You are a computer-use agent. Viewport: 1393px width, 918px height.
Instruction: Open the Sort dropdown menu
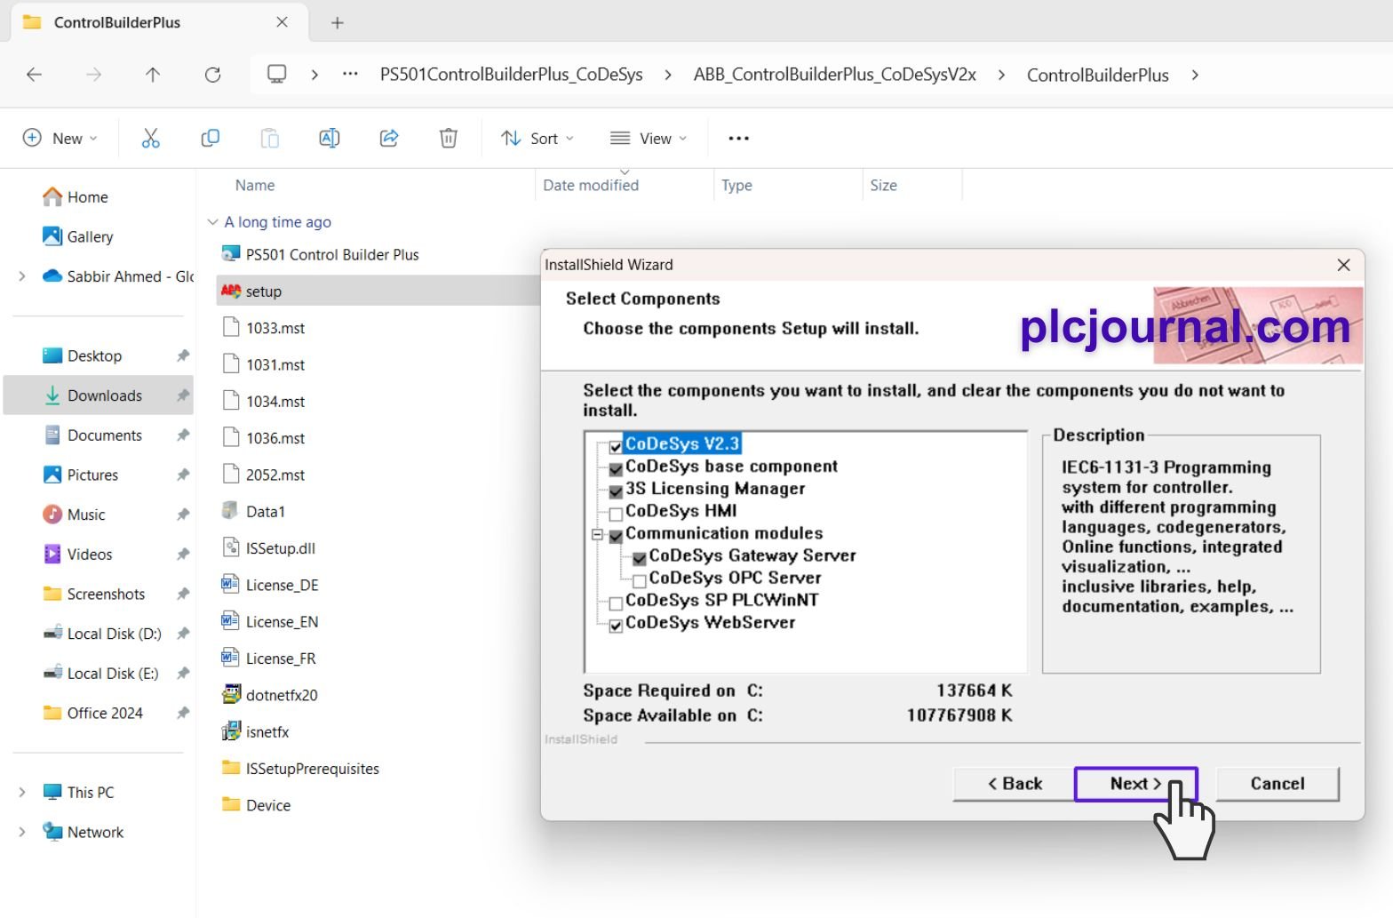[537, 138]
